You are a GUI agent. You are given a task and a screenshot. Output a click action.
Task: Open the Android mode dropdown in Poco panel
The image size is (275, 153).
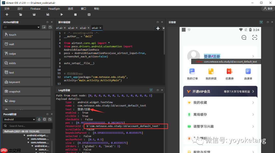19,119
